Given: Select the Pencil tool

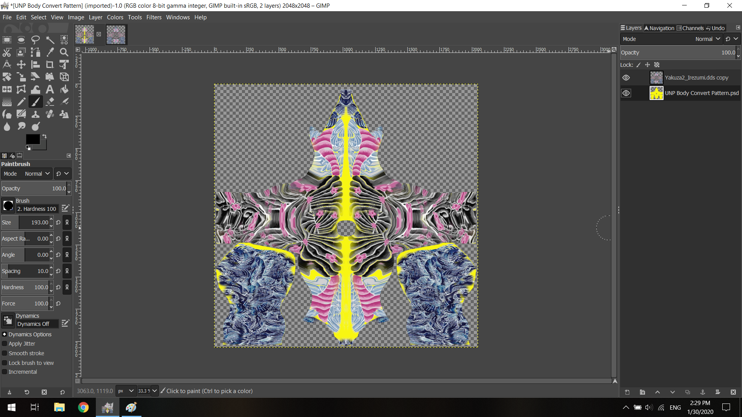Looking at the screenshot, I should [21, 102].
